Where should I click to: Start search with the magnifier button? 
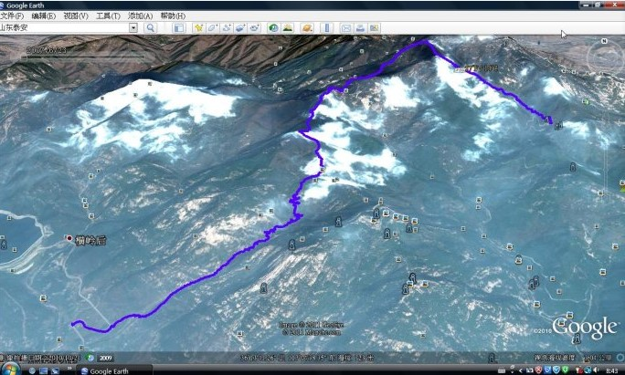click(150, 28)
